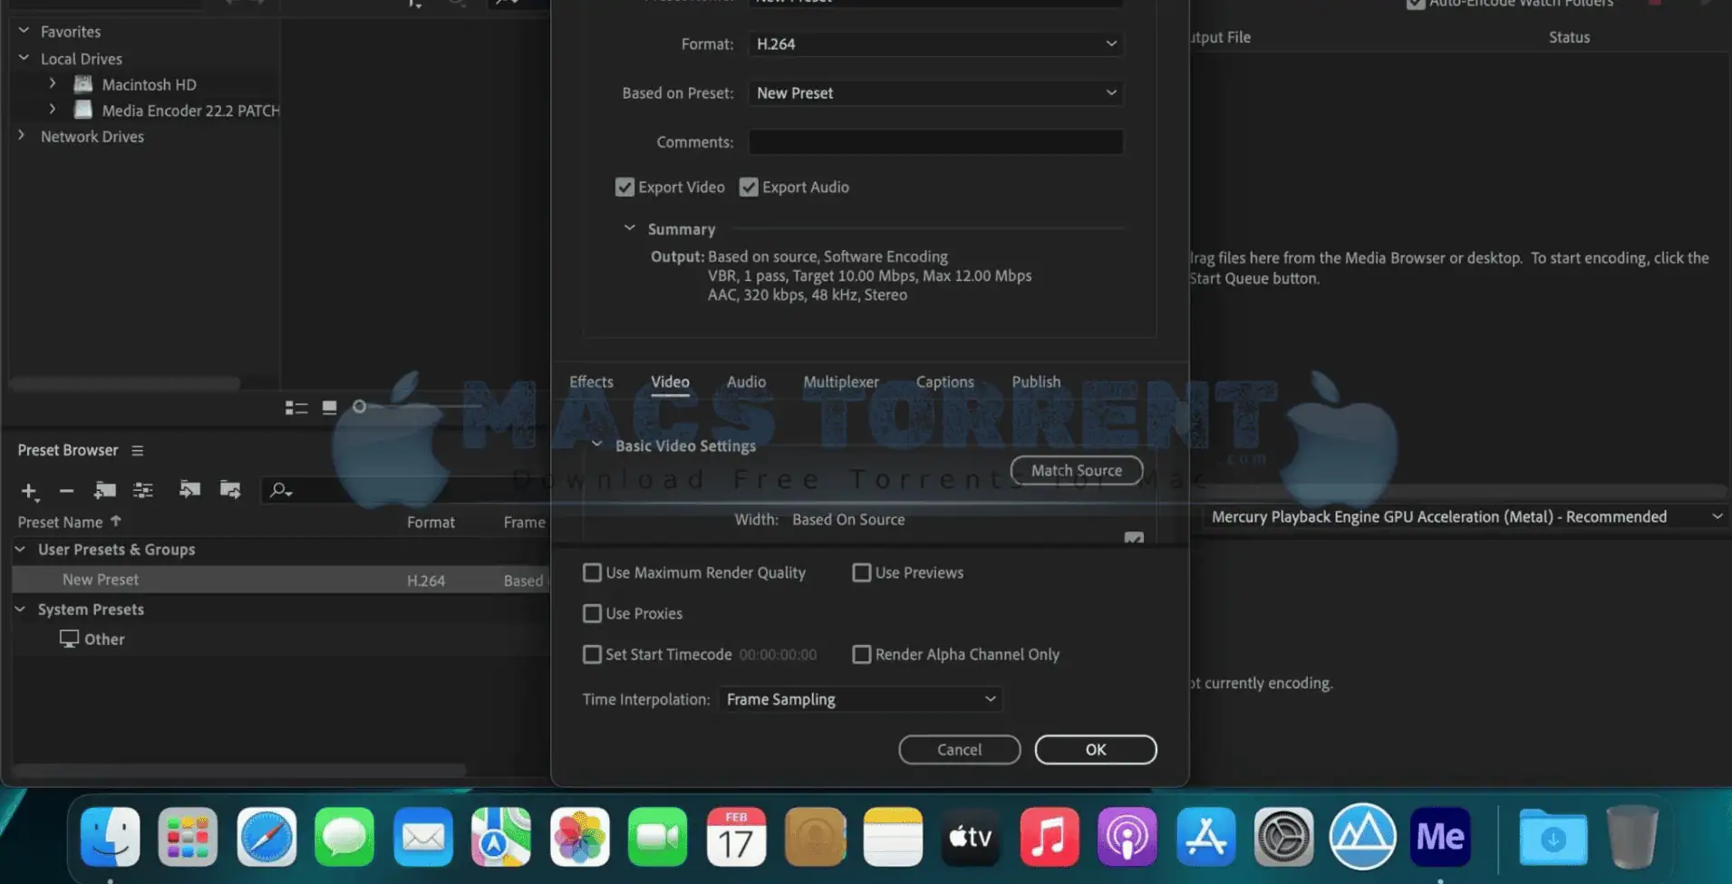Viewport: 1732px width, 884px height.
Task: Enable Use Maximum Render Quality
Action: click(592, 572)
